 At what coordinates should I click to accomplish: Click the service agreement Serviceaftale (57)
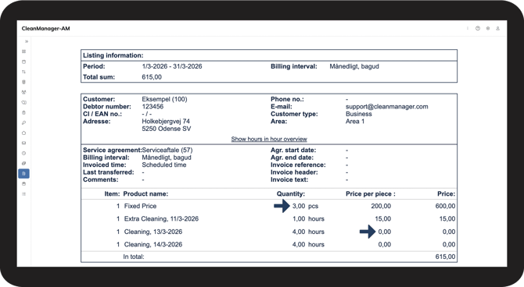point(167,150)
